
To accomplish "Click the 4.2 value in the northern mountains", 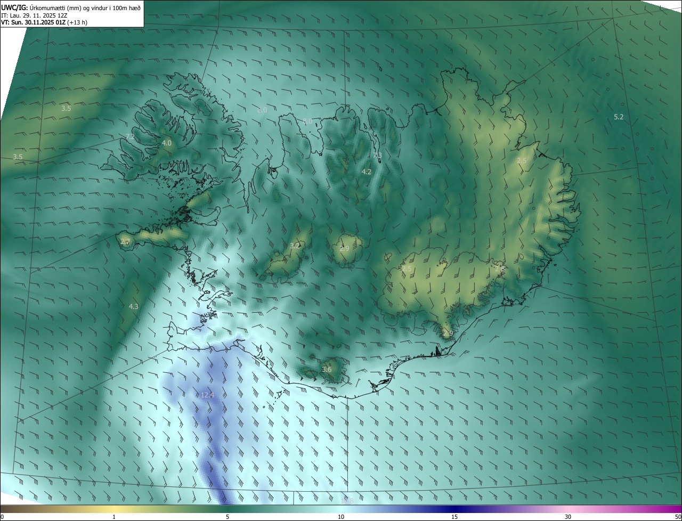I will [367, 172].
